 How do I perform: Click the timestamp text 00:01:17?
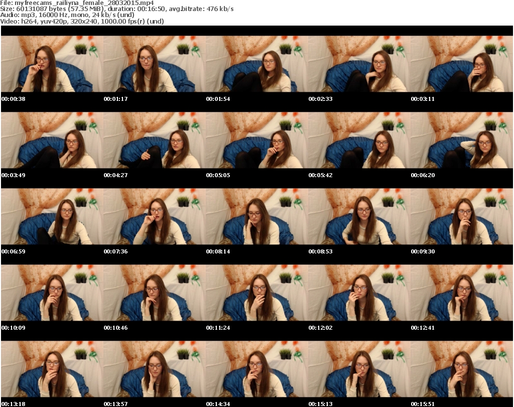[116, 99]
